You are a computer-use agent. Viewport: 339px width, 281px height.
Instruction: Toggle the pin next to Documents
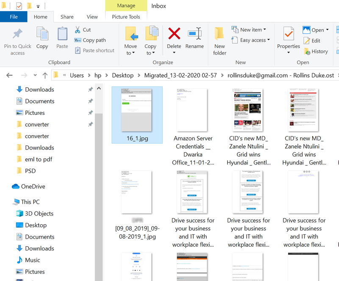pyautogui.click(x=90, y=101)
